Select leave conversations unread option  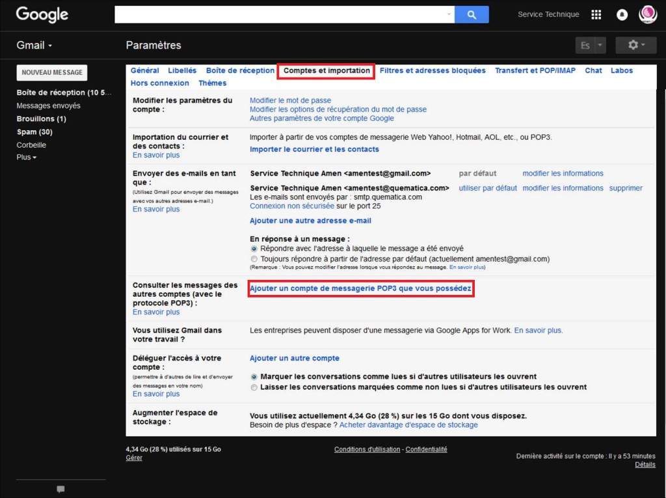click(254, 387)
